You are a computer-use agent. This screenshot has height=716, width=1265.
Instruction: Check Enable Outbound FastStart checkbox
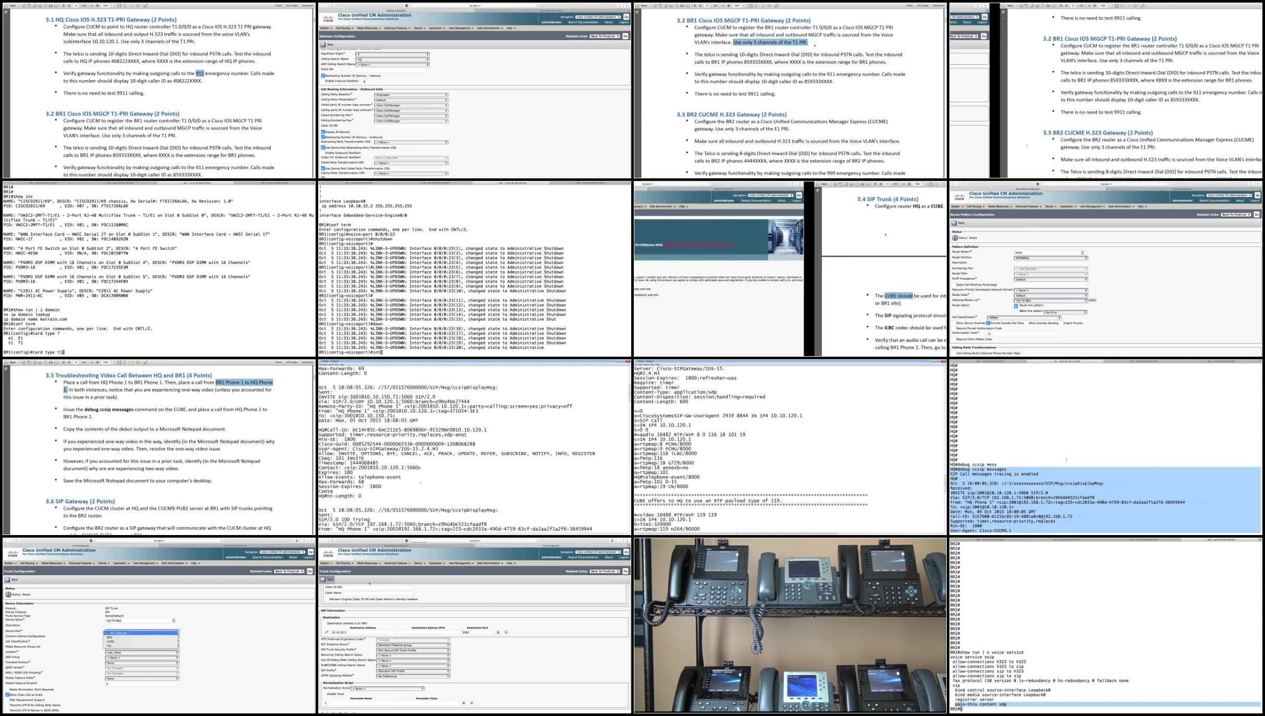coord(323,153)
